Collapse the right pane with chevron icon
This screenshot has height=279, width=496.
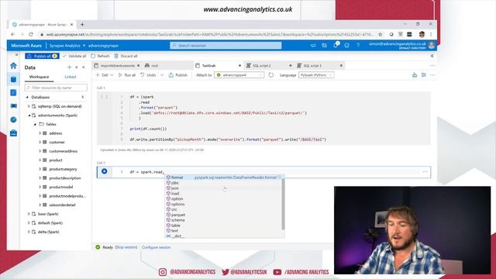click(x=432, y=56)
